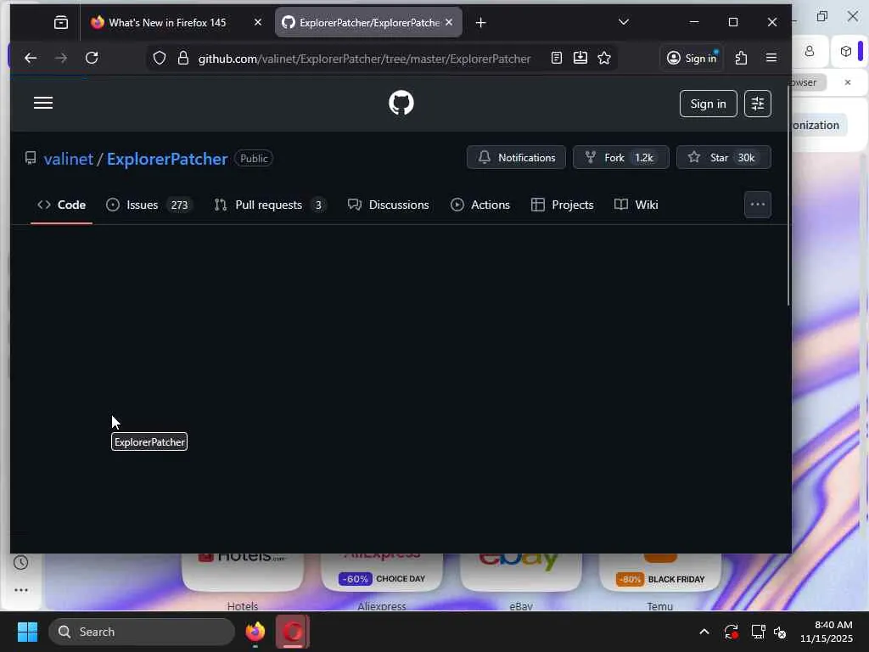The image size is (869, 652).
Task: Open the profile icon in Opera window
Action: click(810, 52)
